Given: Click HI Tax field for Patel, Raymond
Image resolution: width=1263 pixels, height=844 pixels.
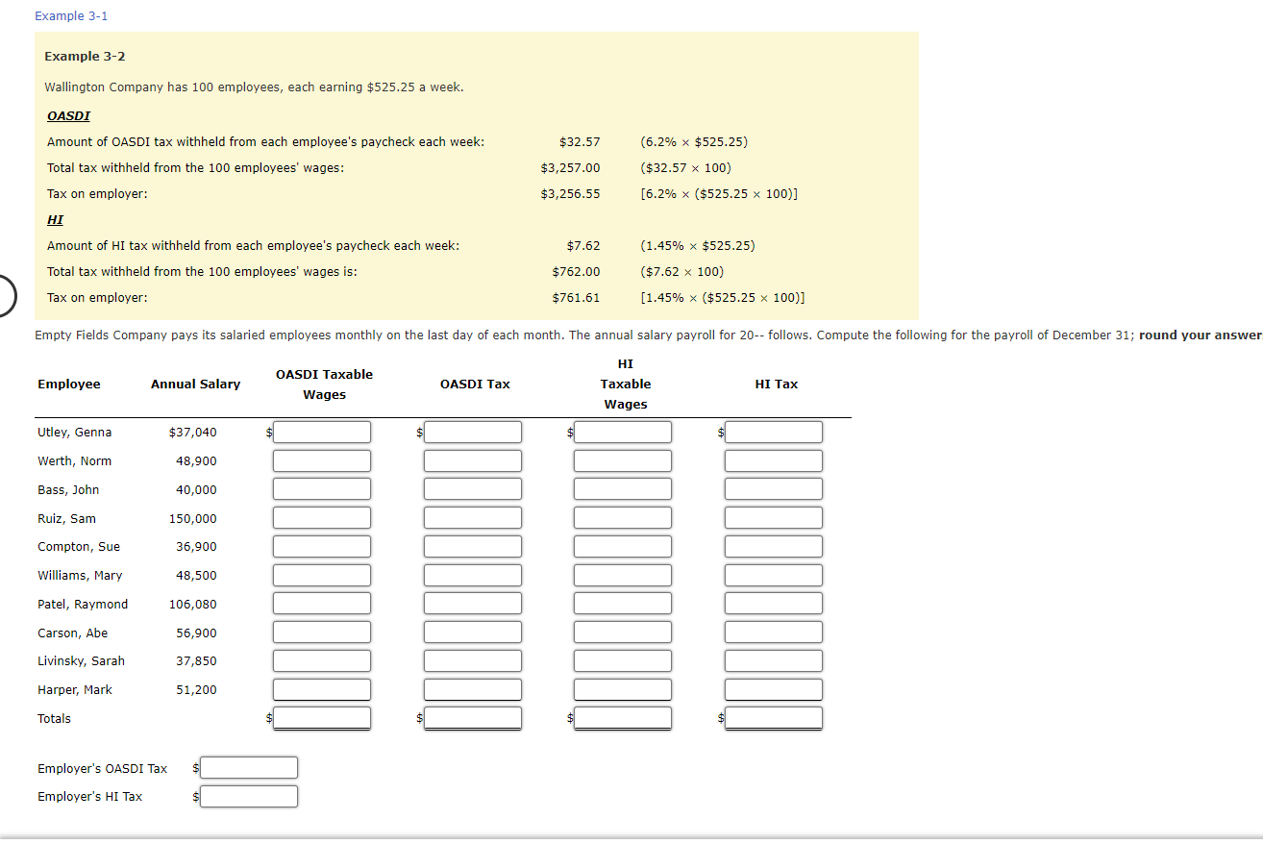Looking at the screenshot, I should click(x=774, y=604).
